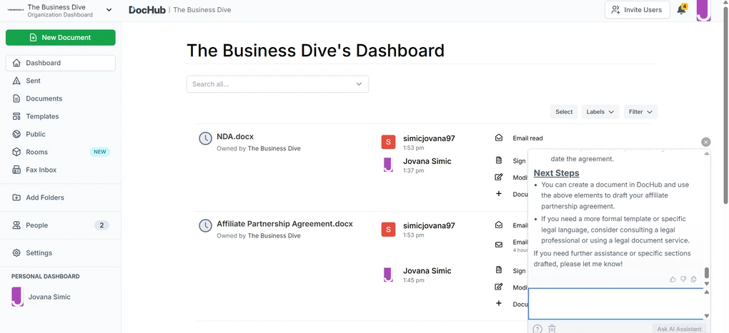Screen dimensions: 729x333
Task: Go to the Public documents section
Action: pos(35,134)
